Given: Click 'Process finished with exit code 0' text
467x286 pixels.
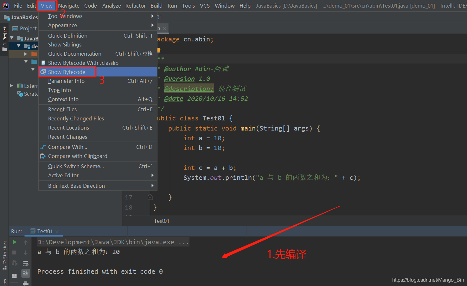Looking at the screenshot, I should point(100,271).
